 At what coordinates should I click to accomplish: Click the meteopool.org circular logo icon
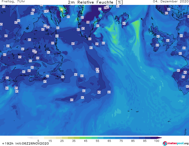point(165,143)
